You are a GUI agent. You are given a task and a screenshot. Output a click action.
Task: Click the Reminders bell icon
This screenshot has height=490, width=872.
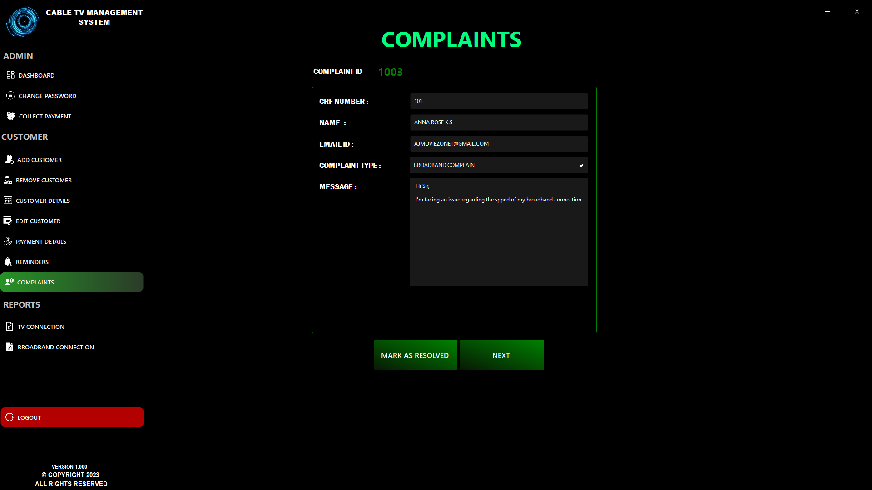[x=8, y=262]
